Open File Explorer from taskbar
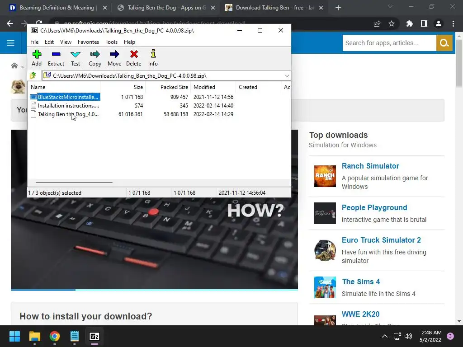Image resolution: width=463 pixels, height=347 pixels. 34,336
